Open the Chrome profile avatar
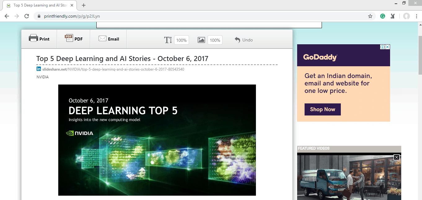Image resolution: width=422 pixels, height=200 pixels. pyautogui.click(x=407, y=16)
